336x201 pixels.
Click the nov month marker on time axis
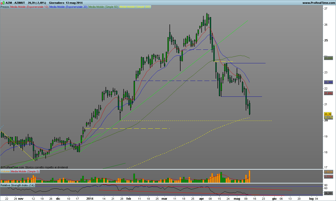coord(21,198)
